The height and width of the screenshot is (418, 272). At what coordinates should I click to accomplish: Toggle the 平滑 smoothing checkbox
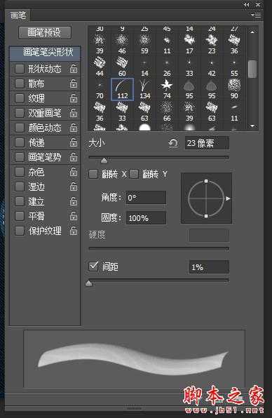[x=20, y=216]
